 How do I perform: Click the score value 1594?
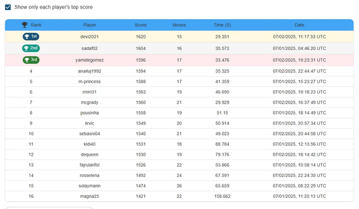coord(141,71)
